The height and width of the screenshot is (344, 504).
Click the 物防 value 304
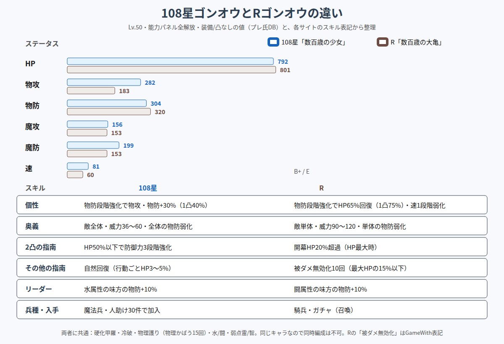click(x=156, y=104)
